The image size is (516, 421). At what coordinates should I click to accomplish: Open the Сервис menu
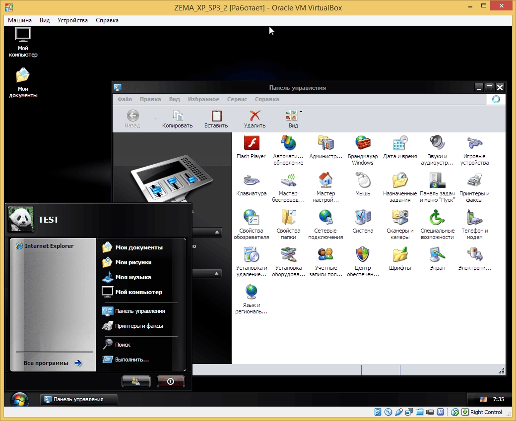237,99
